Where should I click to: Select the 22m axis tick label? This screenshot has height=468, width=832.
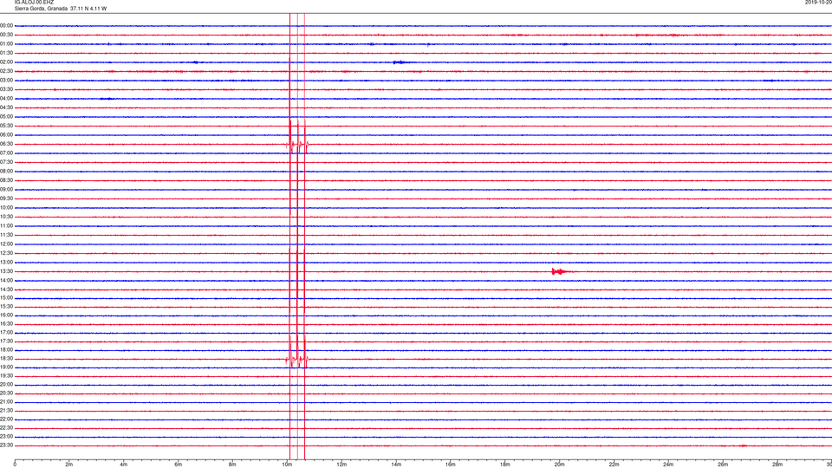(614, 465)
